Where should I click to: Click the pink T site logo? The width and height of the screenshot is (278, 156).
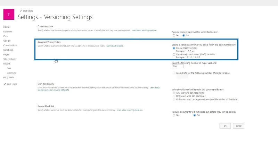[x=9, y=15]
